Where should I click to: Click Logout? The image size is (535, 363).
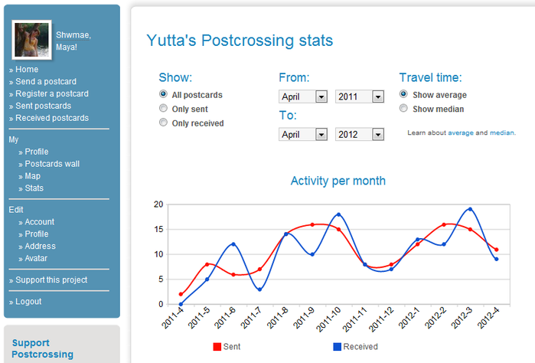coord(28,302)
